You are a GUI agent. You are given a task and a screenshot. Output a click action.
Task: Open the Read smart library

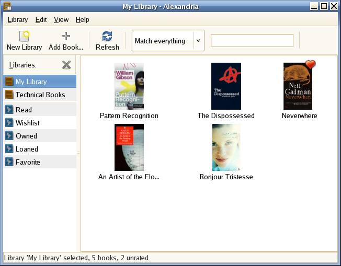click(x=24, y=110)
